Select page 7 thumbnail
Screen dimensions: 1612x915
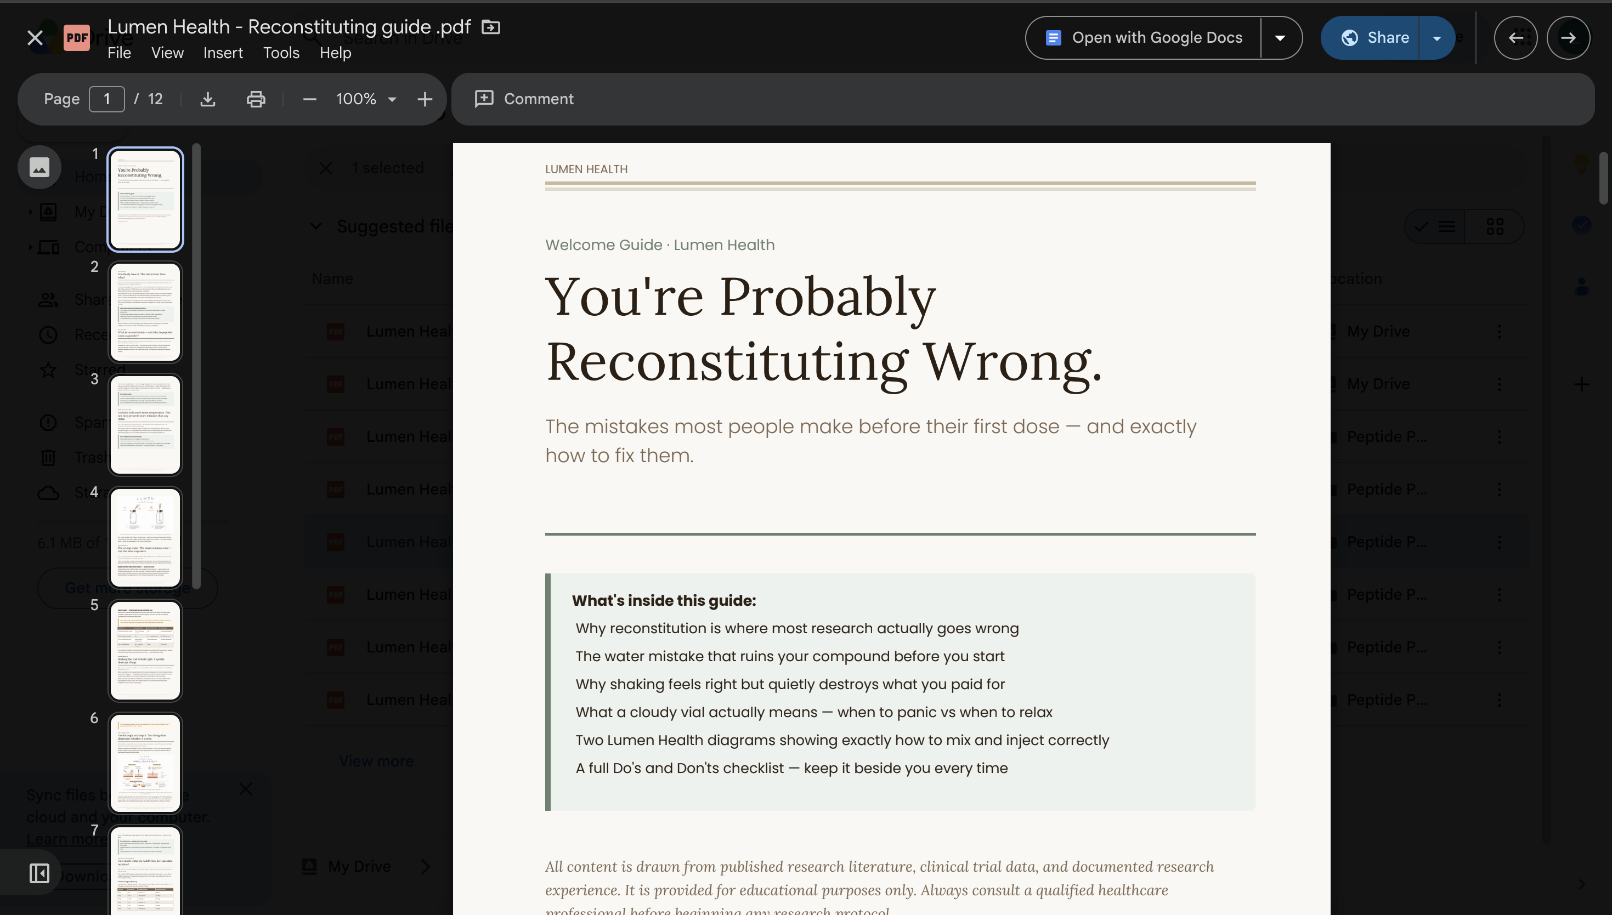pyautogui.click(x=145, y=871)
